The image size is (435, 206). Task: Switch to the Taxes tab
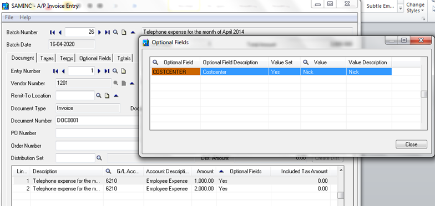pyautogui.click(x=47, y=58)
